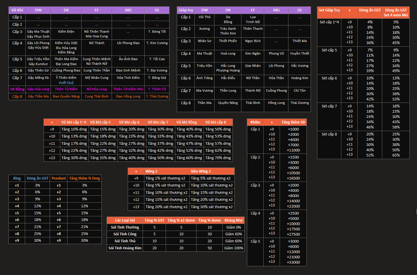Click the "Vũ Khí" table header cell

click(17, 10)
